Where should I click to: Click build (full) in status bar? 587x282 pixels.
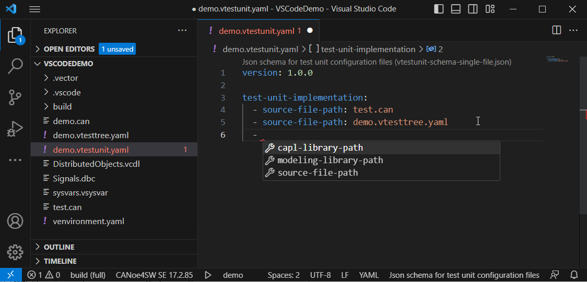coord(88,275)
